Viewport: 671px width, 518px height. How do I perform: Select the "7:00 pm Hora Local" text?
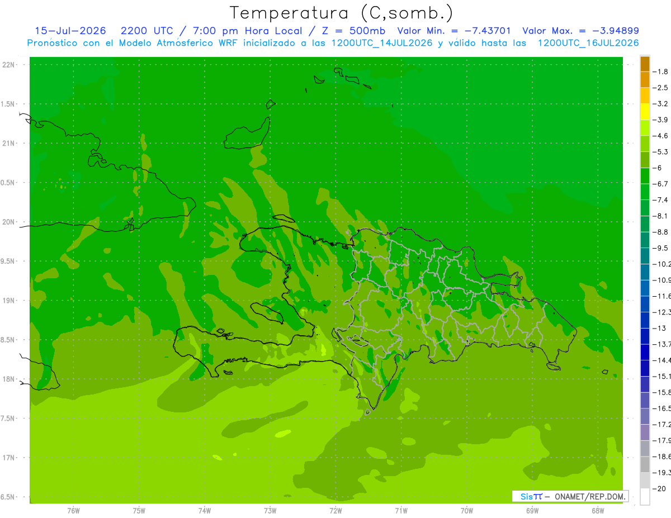tap(247, 31)
